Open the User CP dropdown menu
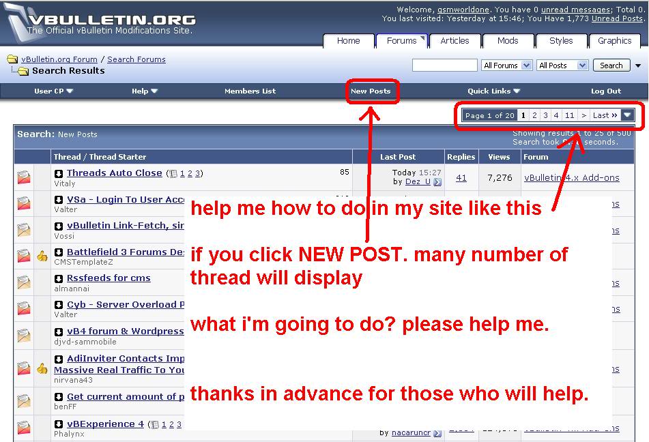 [x=53, y=91]
